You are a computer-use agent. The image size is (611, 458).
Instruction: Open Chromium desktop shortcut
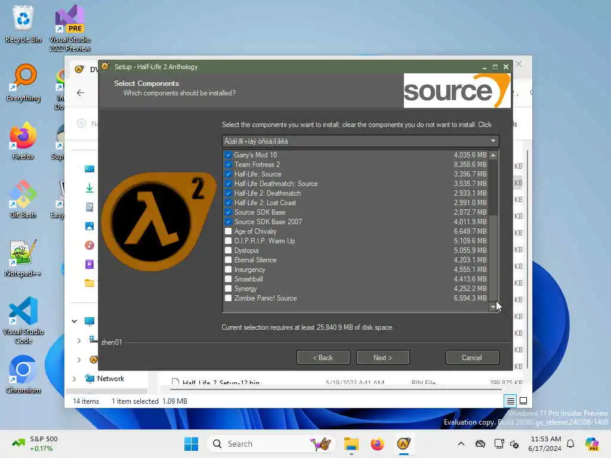coord(23,375)
